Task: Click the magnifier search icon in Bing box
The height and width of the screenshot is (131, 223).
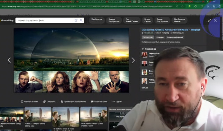Action: tap(81, 20)
